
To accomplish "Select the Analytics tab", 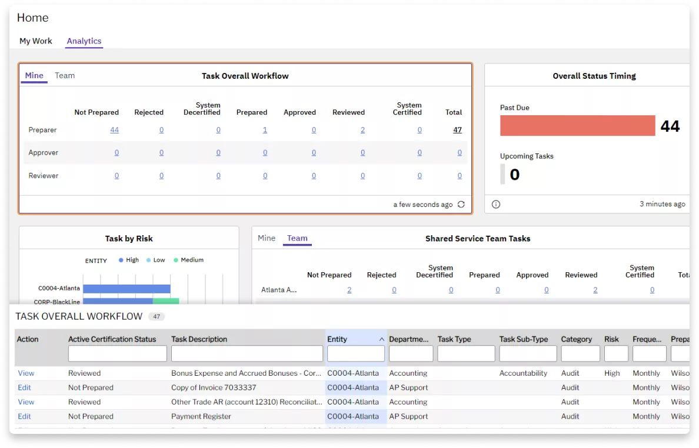I will point(84,41).
